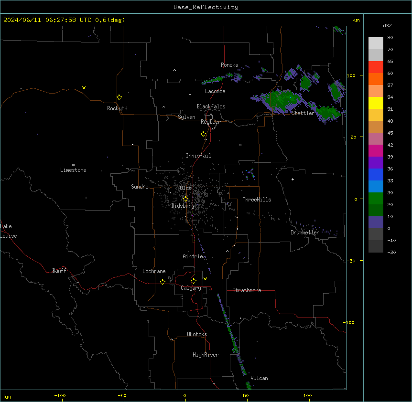Image resolution: width=412 pixels, height=402 pixels.
Task: Select the yellow diamond marker just south of RedDeer
Action: pos(203,134)
